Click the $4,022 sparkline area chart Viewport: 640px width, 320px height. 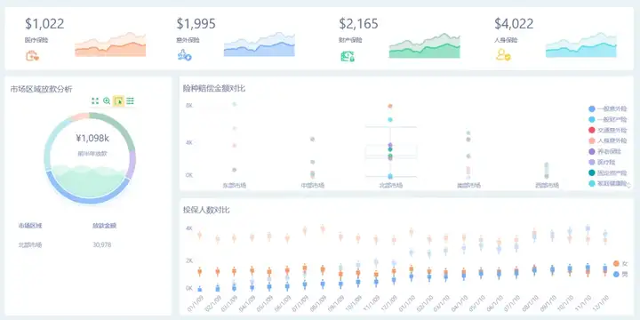pyautogui.click(x=581, y=45)
